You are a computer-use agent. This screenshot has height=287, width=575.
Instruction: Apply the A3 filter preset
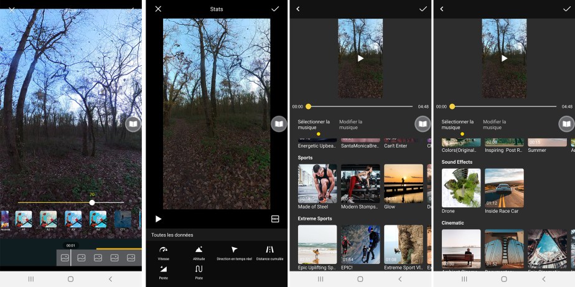pyautogui.click(x=73, y=221)
